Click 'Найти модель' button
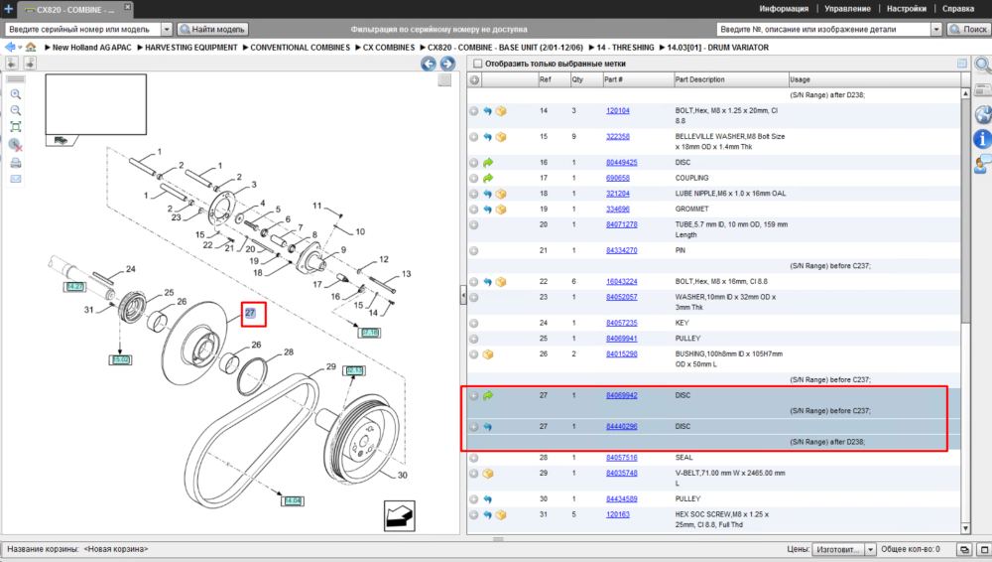 pos(212,29)
